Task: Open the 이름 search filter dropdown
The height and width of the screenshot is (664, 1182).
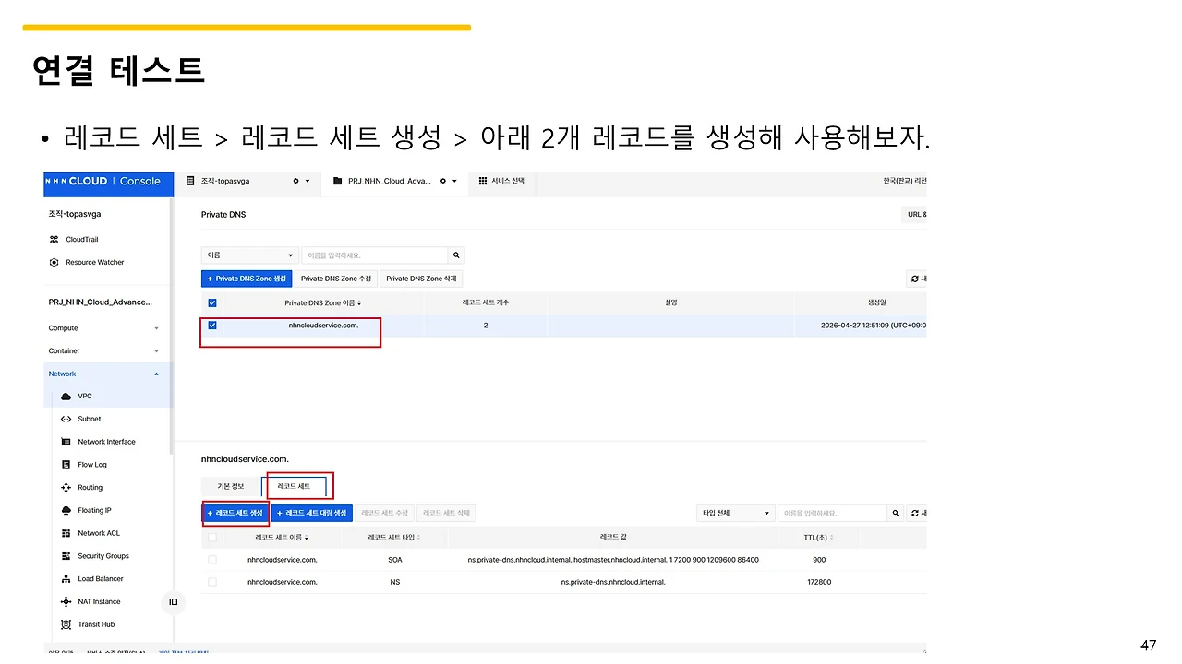Action: point(249,255)
